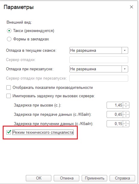Click the Сервер отладки input field
Viewport: 139px width, 184px height.
coord(99,60)
